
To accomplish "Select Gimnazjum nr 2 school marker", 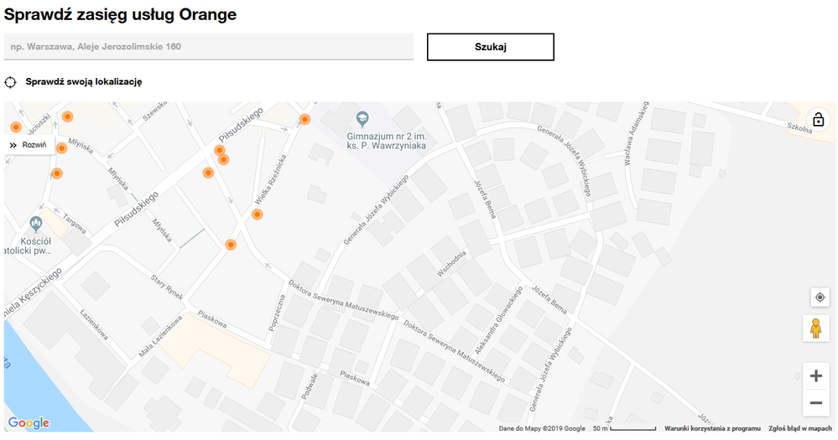I will click(x=362, y=118).
